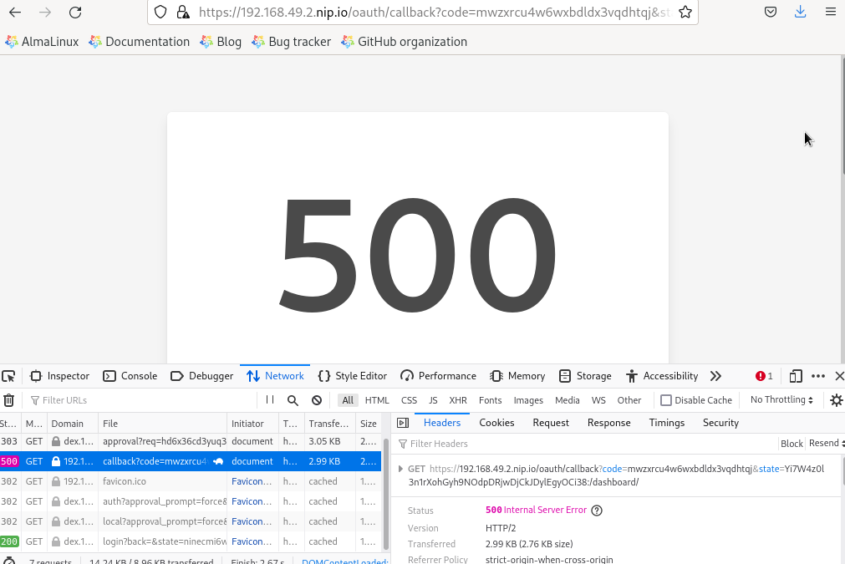Open the Timings details tab
Screen dimensions: 845x564
(667, 423)
